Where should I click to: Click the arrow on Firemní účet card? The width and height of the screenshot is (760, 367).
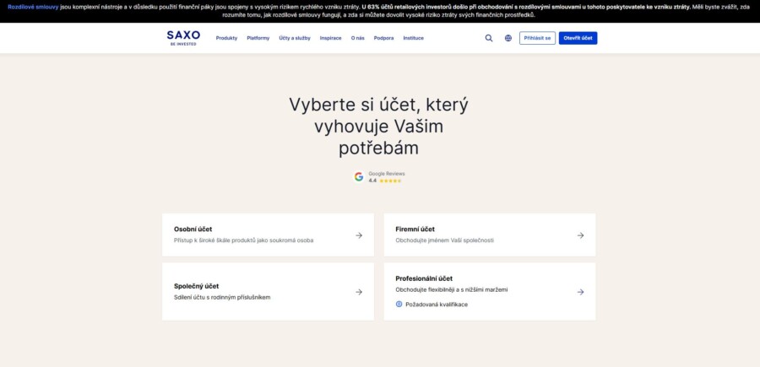click(580, 235)
